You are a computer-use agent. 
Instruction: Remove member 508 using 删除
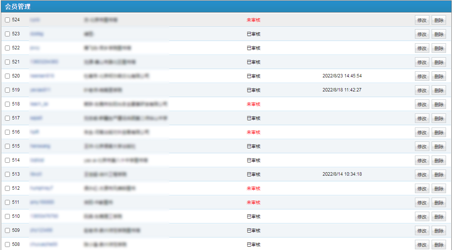click(x=438, y=245)
